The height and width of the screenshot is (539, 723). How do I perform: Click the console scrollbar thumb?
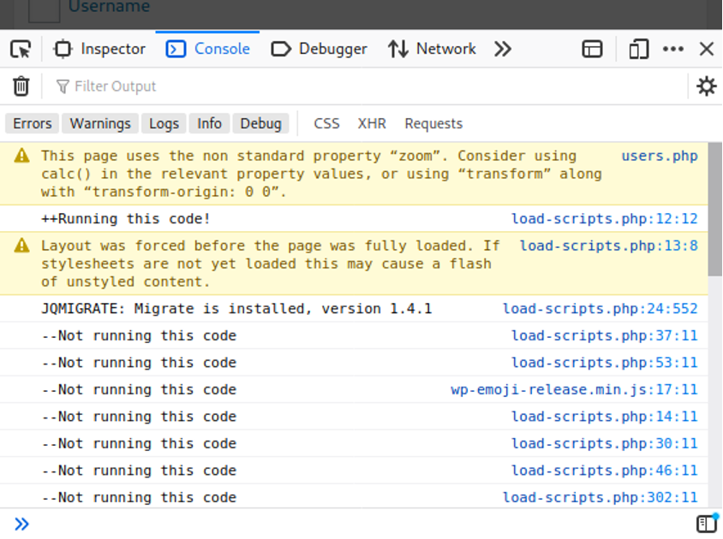point(715,210)
